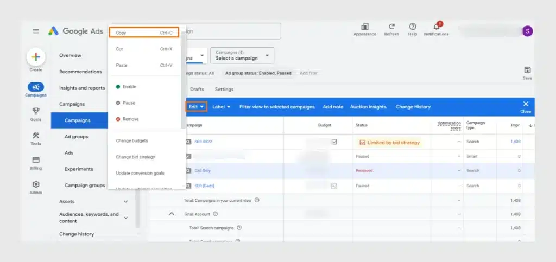Click the search campaign type icon for SER 0822
This screenshot has width=556, height=262.
coord(188,142)
